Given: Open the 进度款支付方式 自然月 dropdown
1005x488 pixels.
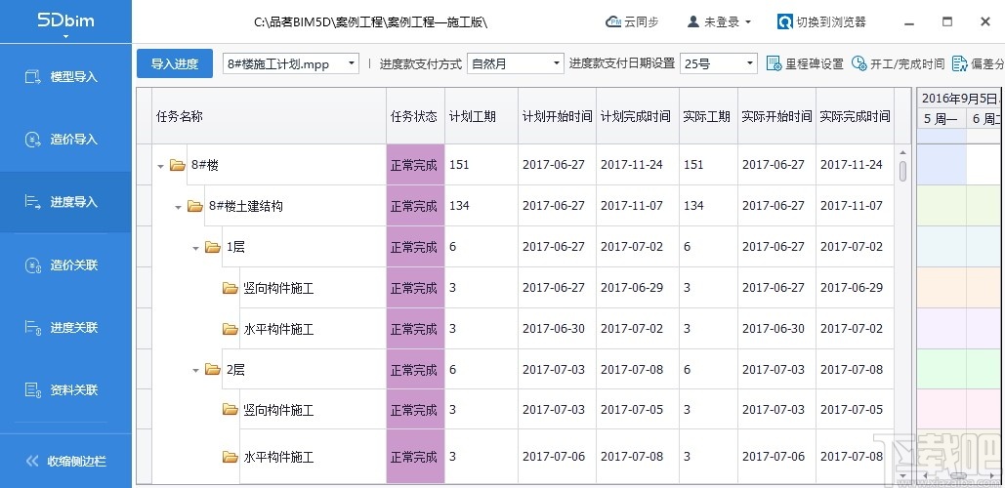Looking at the screenshot, I should (x=557, y=63).
